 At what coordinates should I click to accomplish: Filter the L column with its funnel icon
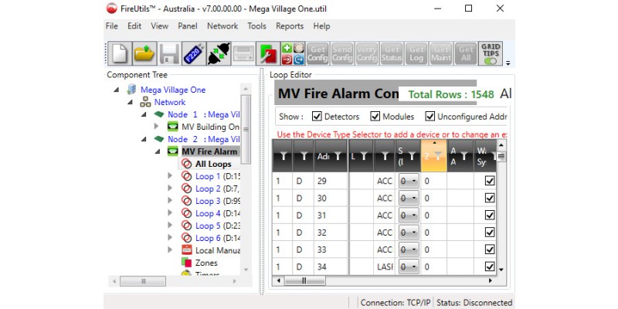[364, 157]
